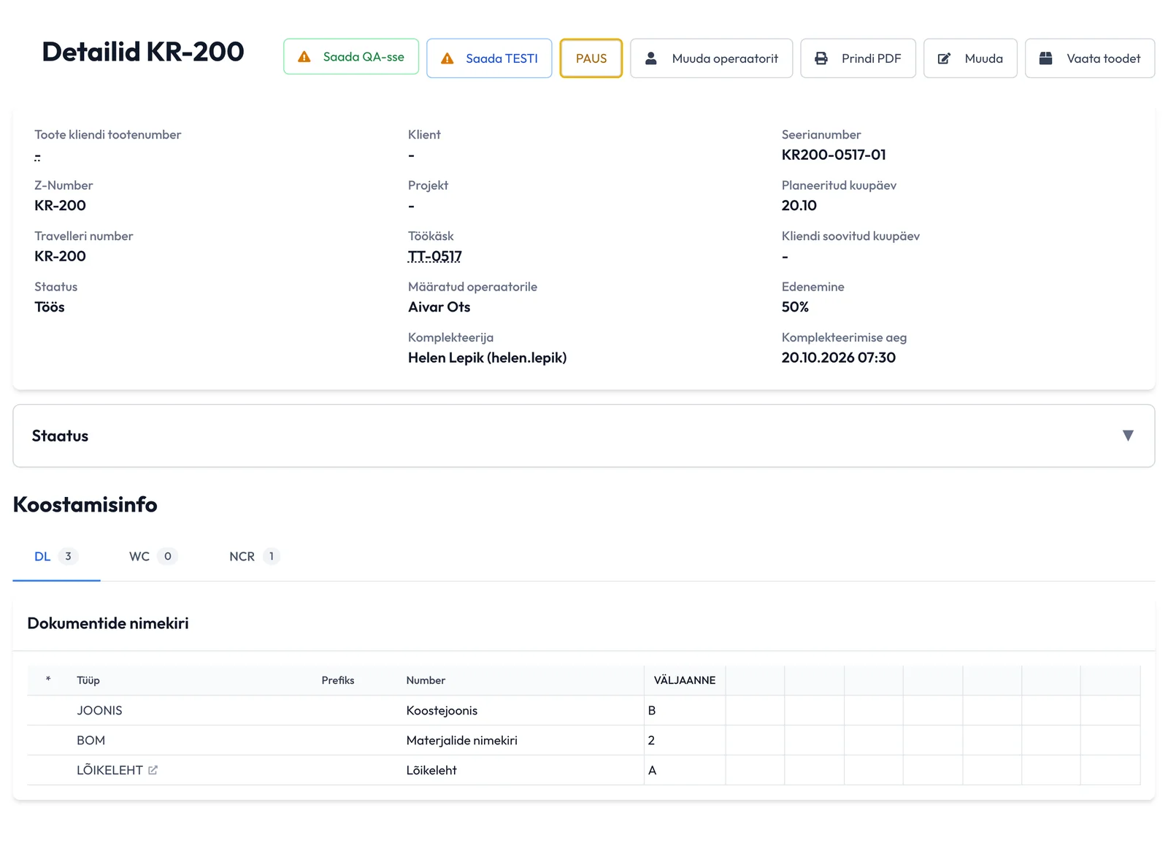Viewport: 1168px width, 848px height.
Task: Click the VÄLJAANNE column header
Action: coord(685,680)
